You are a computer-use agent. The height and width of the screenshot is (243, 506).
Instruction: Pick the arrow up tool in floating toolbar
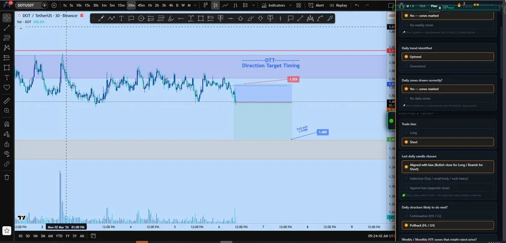(x=240, y=18)
